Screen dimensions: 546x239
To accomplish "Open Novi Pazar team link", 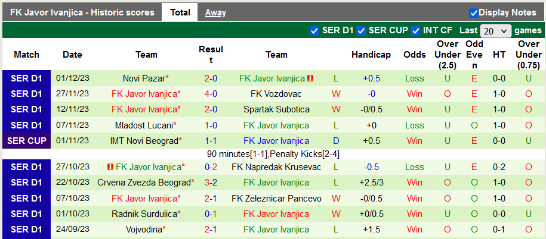I will click(x=143, y=78).
